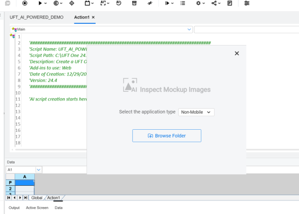Image resolution: width=299 pixels, height=214 pixels.
Task: Expand the calendar-shaped icon's dropdown arrow
Action: click(92, 3)
